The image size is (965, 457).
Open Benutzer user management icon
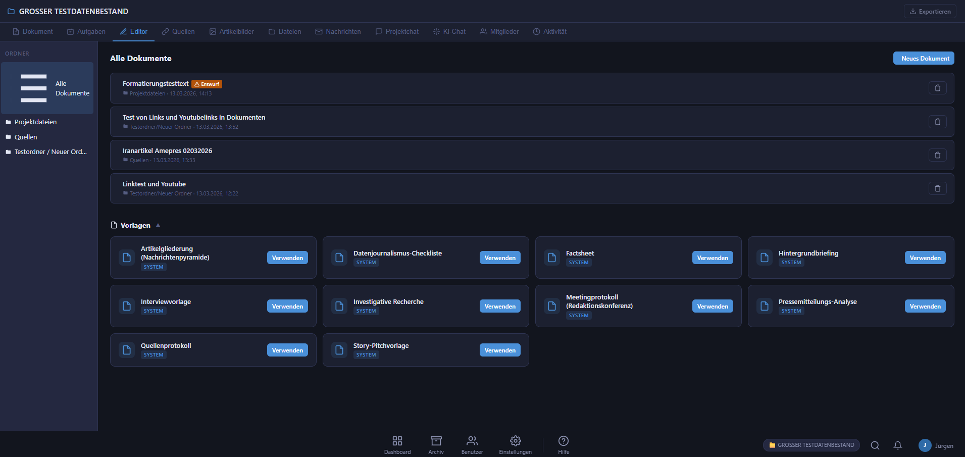click(x=472, y=445)
